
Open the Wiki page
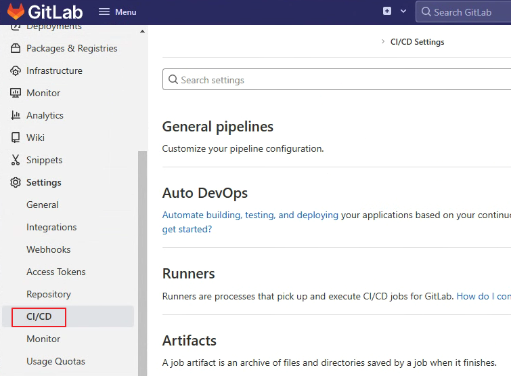[x=35, y=138]
